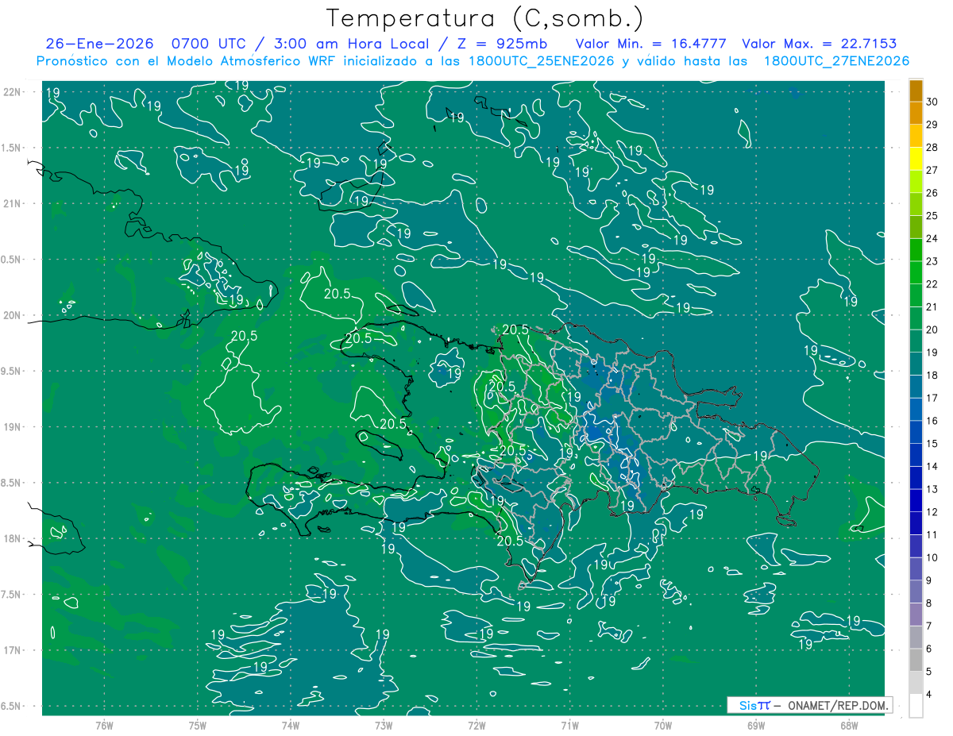Click the "9.5N" latitude label

(x=12, y=371)
